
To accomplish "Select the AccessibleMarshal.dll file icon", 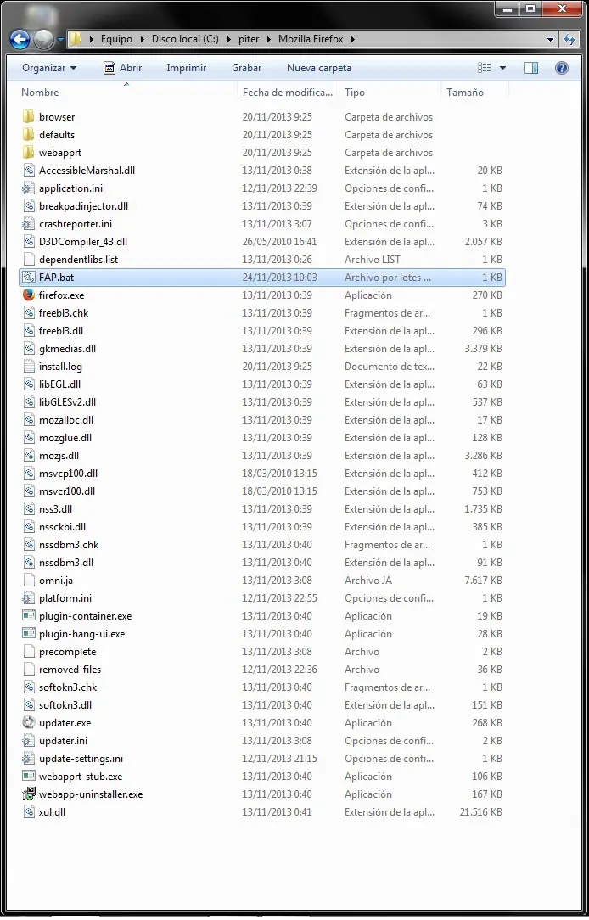I will point(29,170).
